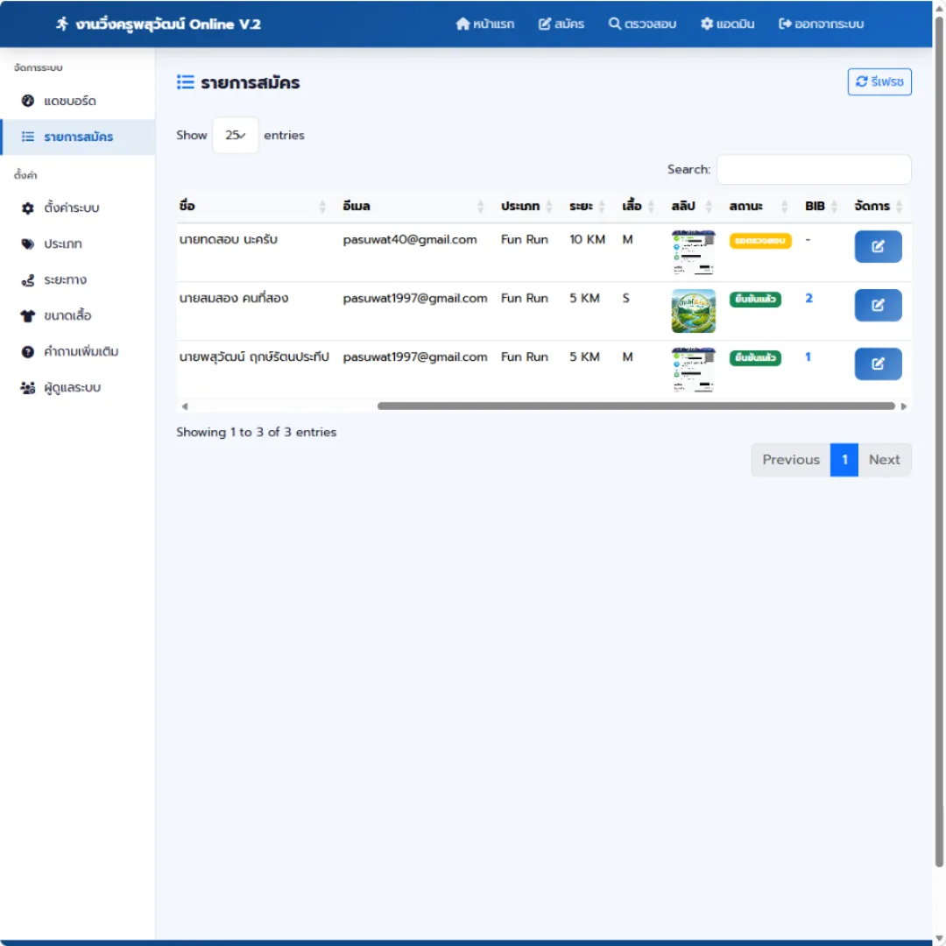This screenshot has width=946, height=946.
Task: Click the running-man logo icon in the header
Action: (x=61, y=25)
